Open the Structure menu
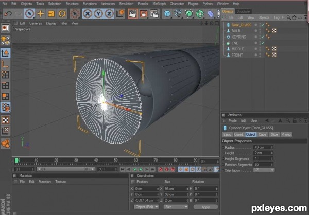309x215 pixels. [72, 4]
